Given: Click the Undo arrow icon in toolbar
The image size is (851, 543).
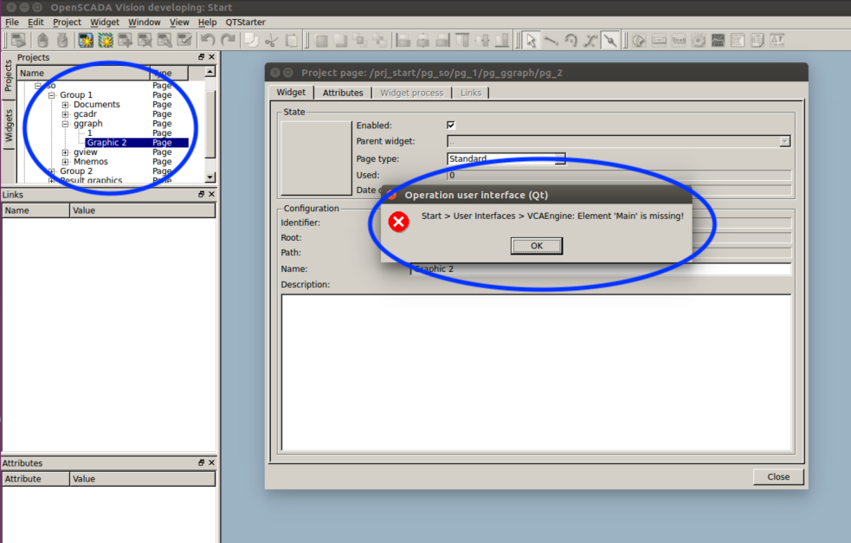Looking at the screenshot, I should [208, 40].
